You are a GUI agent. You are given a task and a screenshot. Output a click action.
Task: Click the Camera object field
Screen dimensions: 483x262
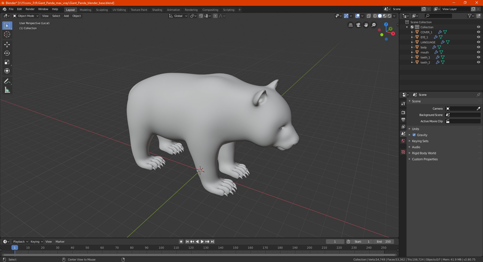point(460,109)
